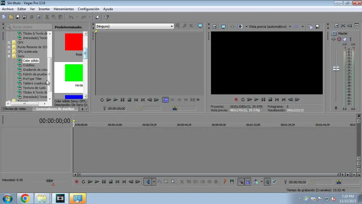This screenshot has width=362, height=204.
Task: Select Gradiente de color generator
Action: coord(35,70)
